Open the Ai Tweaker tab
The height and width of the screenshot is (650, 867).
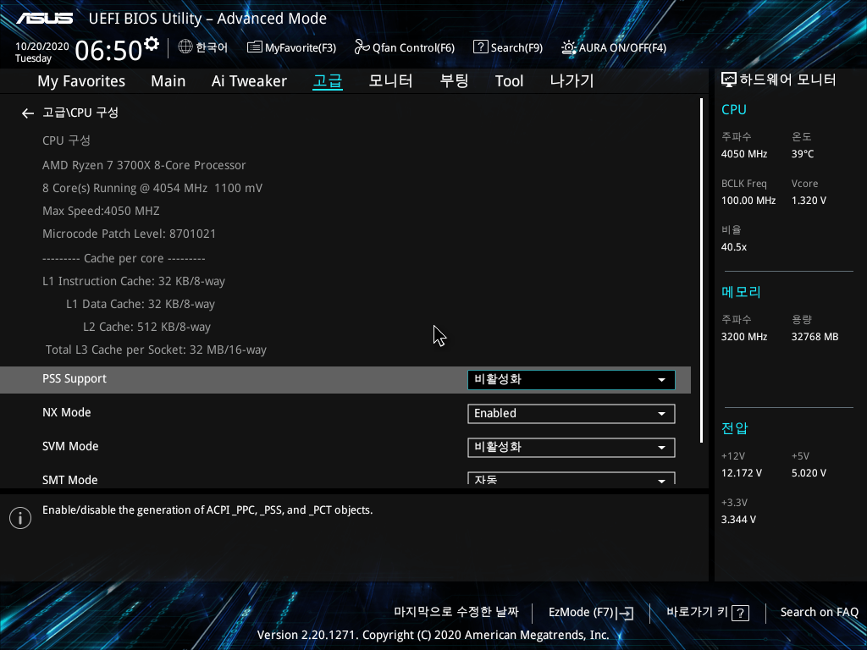[249, 81]
